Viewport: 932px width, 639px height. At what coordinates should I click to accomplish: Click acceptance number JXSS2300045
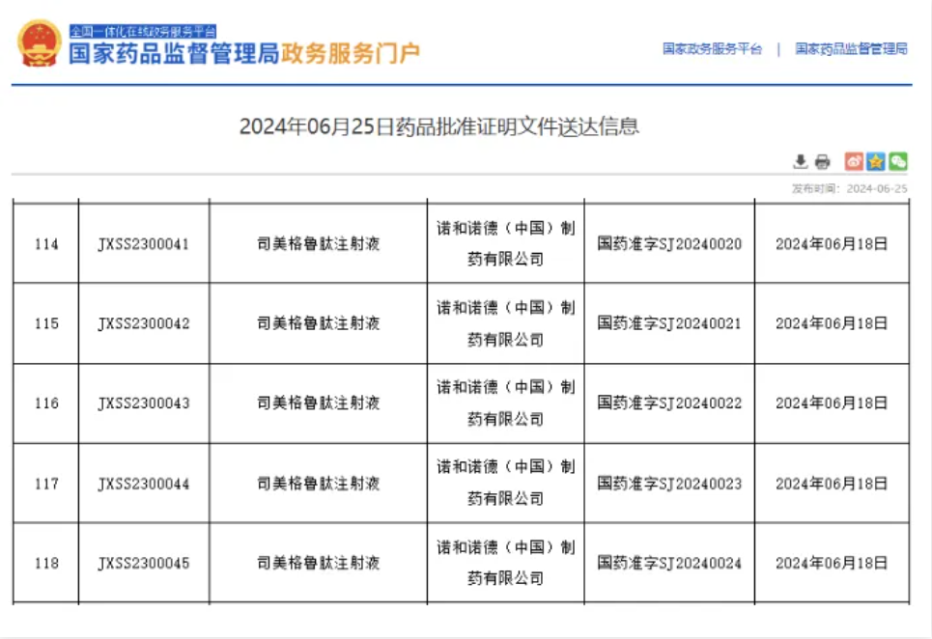[144, 563]
